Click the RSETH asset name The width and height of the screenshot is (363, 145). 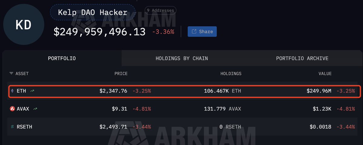tap(24, 127)
